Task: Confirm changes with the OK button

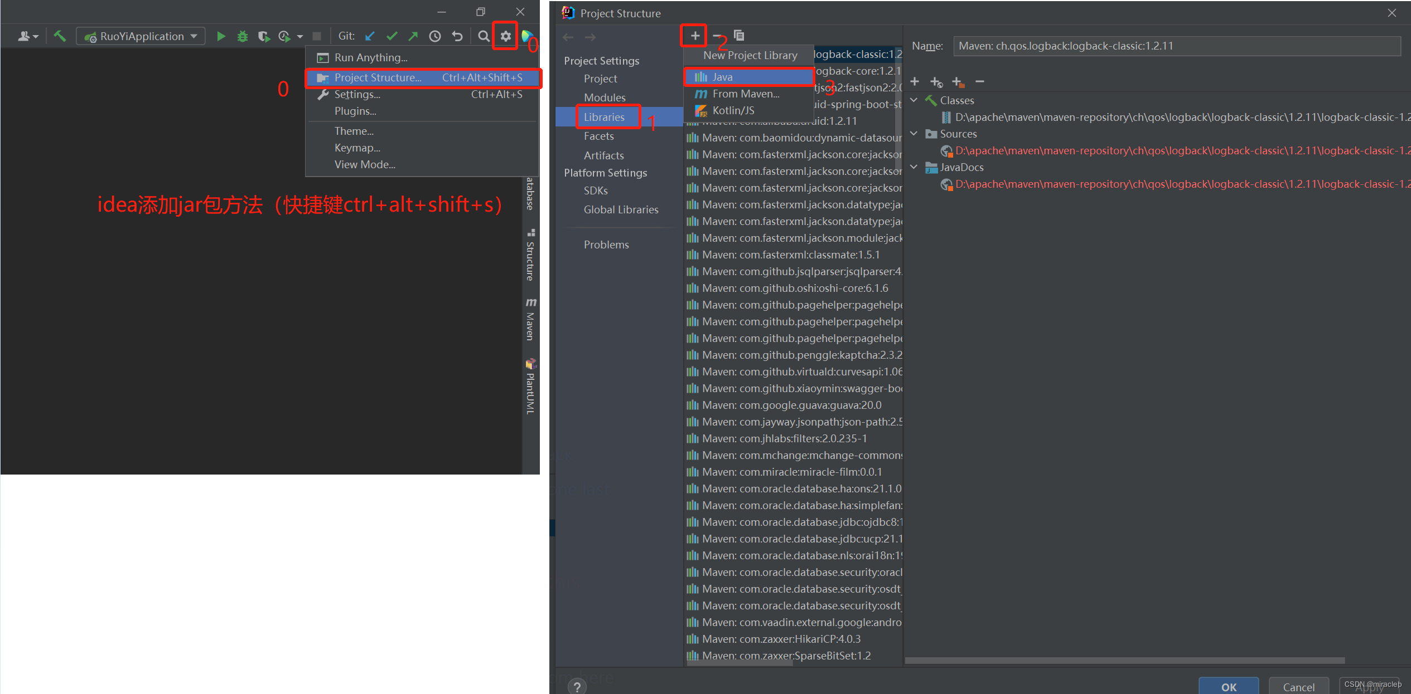Action: 1229,687
